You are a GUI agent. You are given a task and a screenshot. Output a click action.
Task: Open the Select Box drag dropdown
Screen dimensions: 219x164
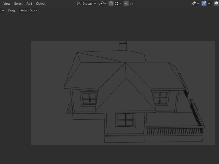click(x=28, y=10)
